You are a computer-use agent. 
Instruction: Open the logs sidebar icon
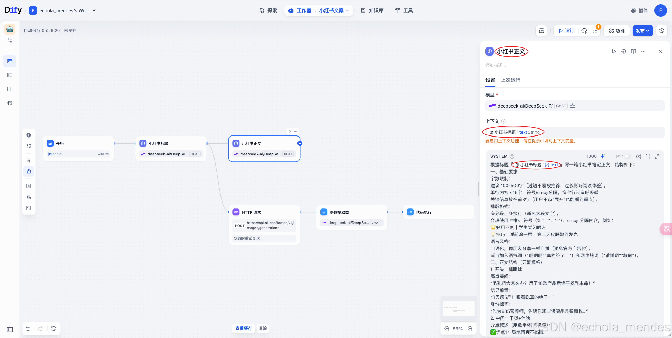[10, 89]
